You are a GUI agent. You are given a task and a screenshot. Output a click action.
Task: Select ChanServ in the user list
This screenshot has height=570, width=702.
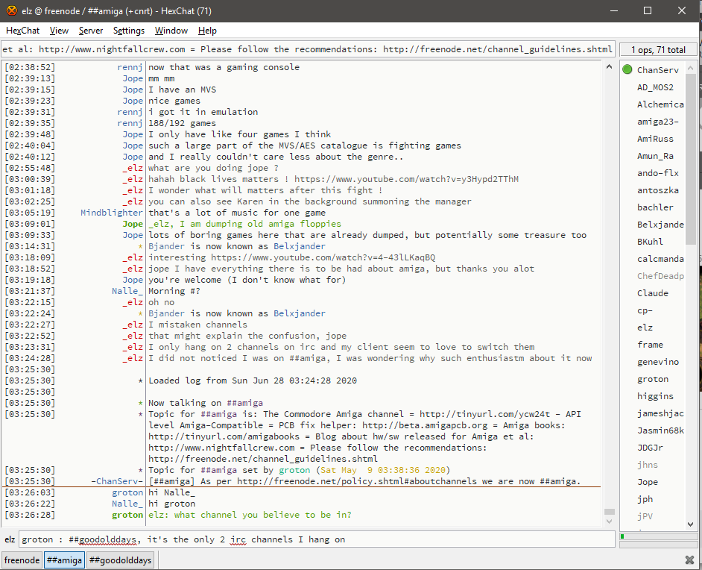coord(658,70)
